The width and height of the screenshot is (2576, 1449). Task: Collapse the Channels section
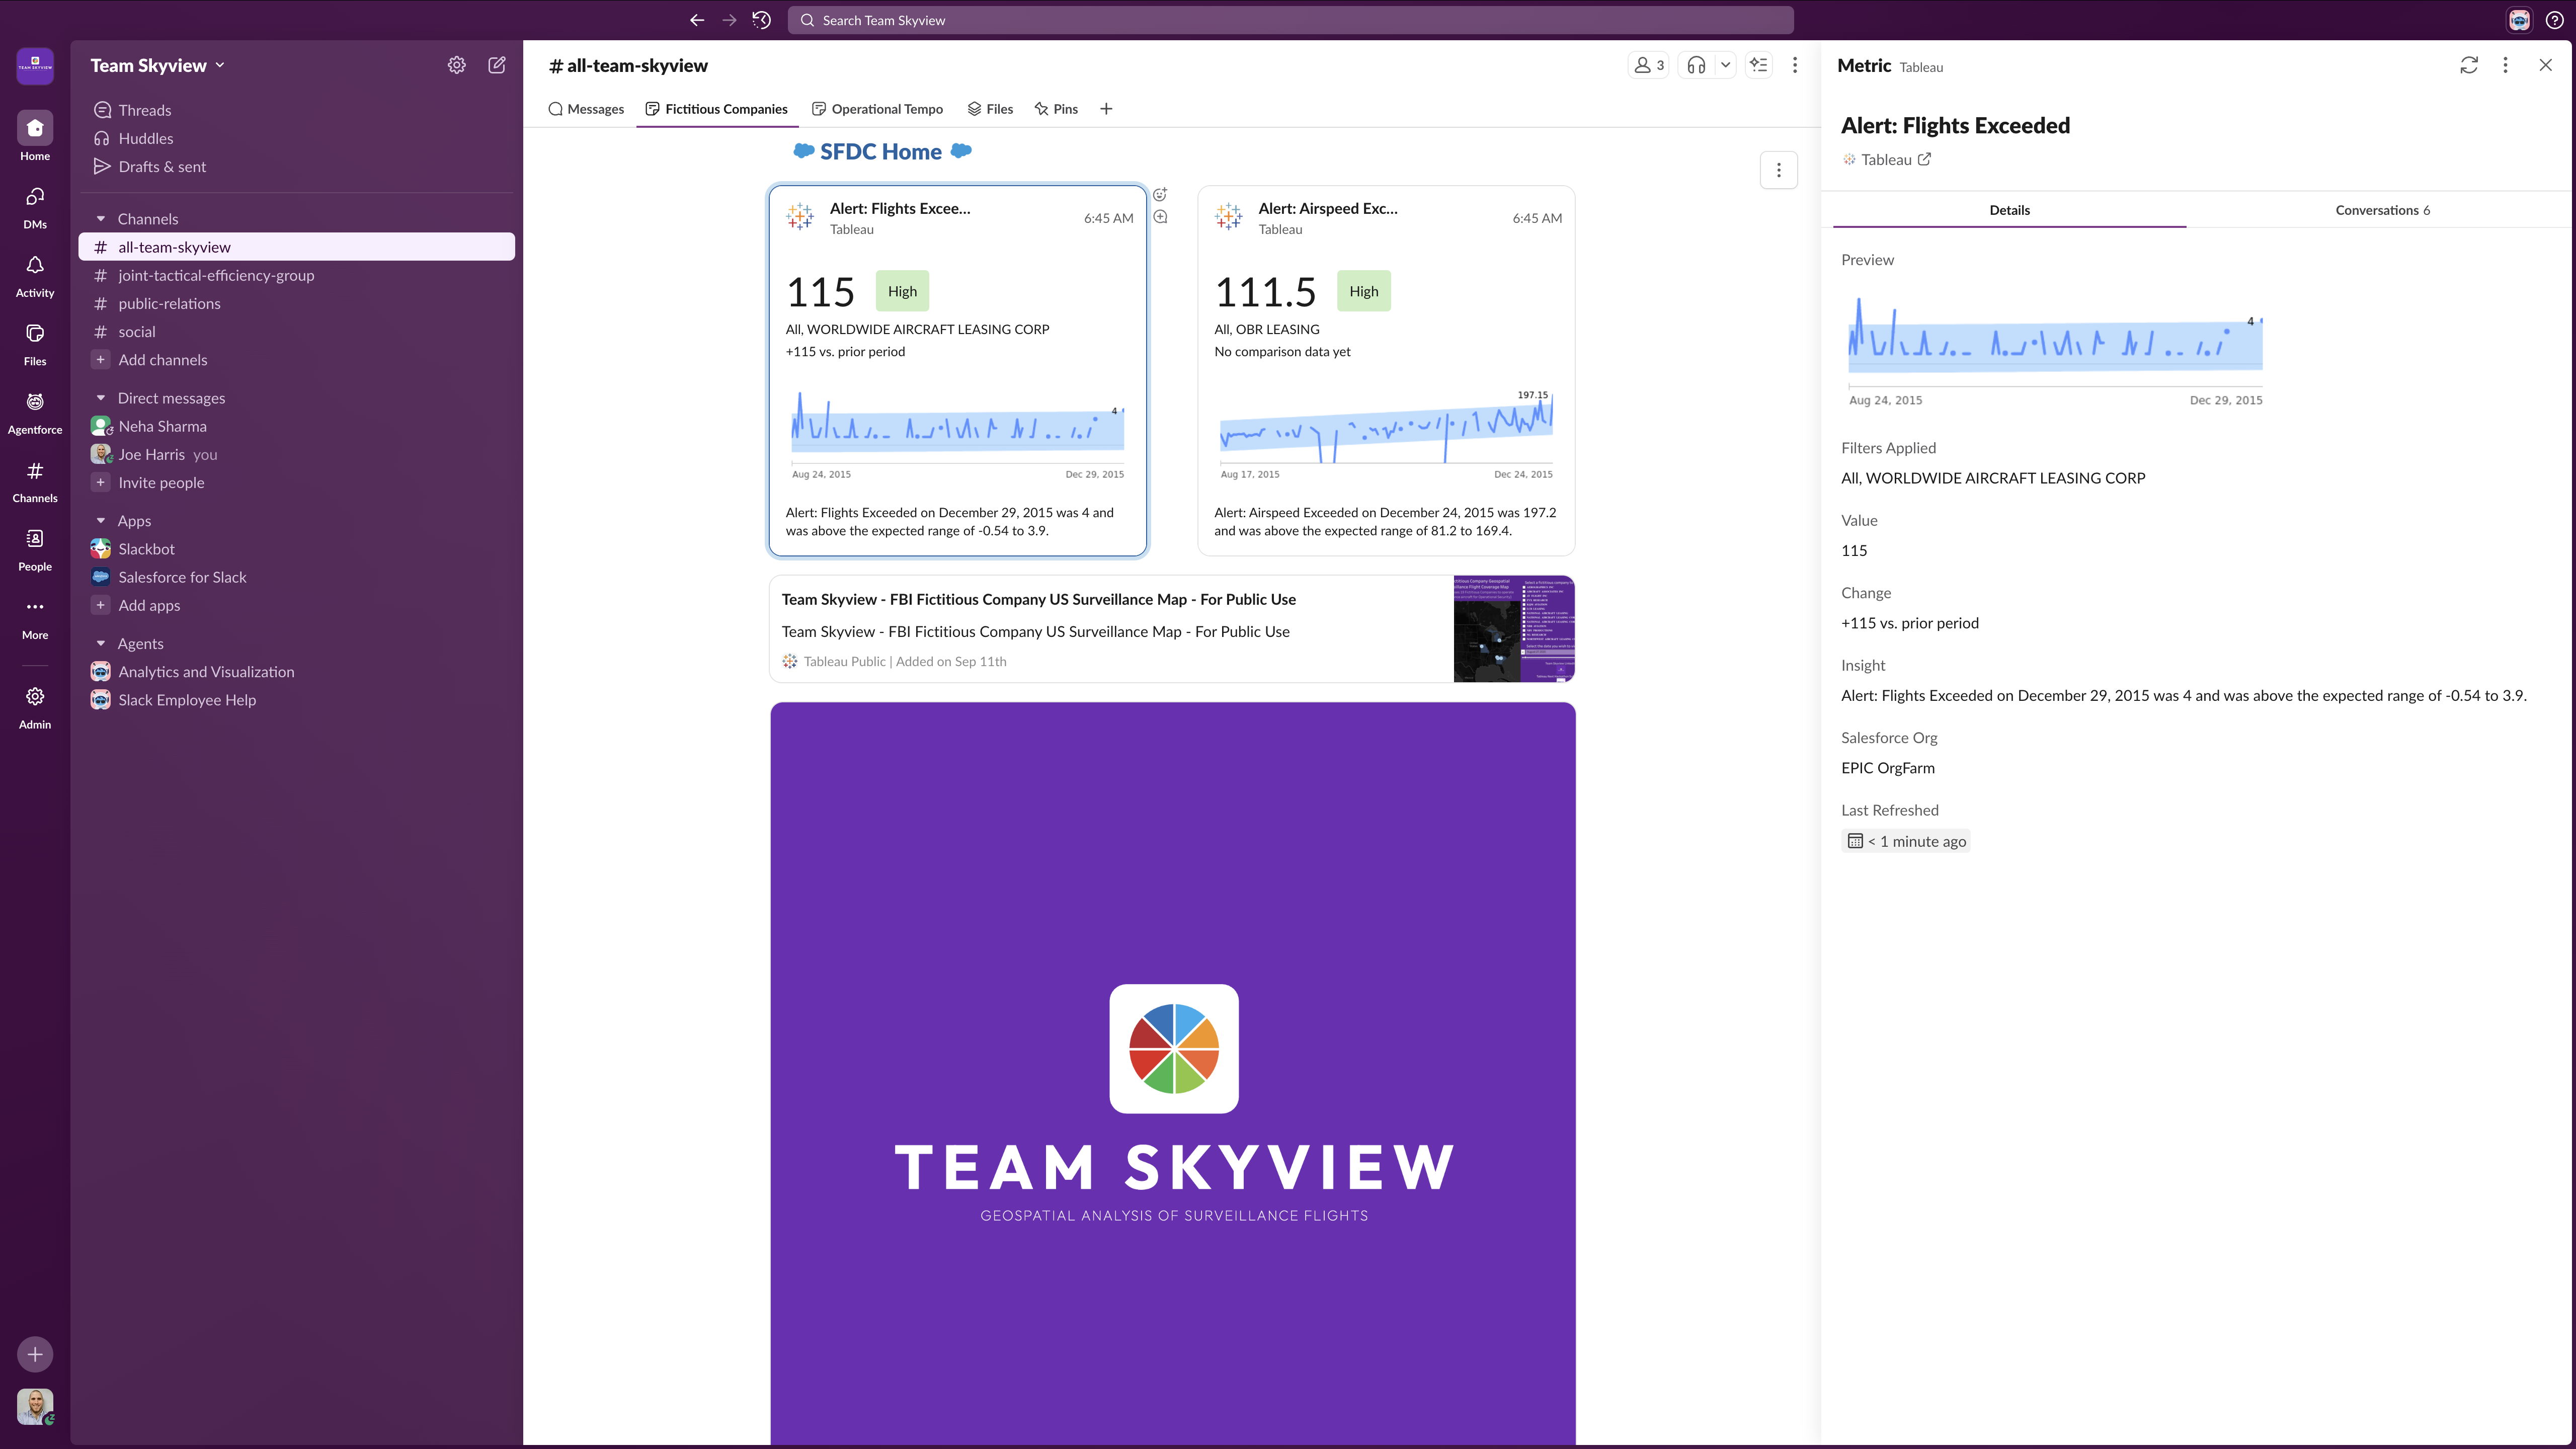pos(101,219)
